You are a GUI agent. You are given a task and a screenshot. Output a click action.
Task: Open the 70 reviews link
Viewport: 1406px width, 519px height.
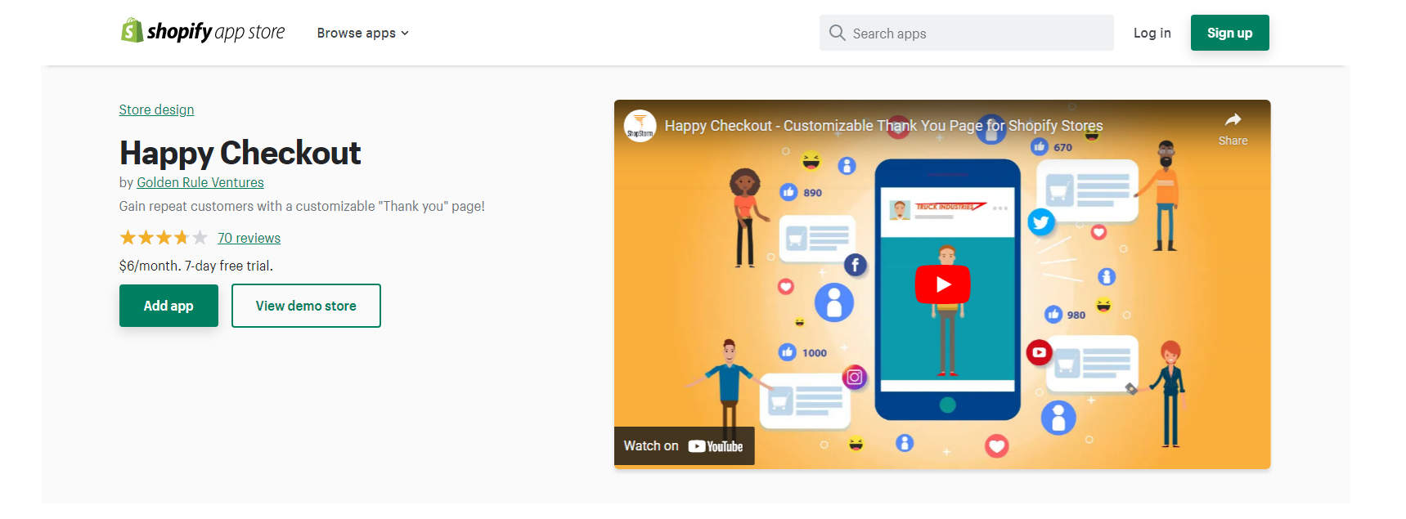coord(249,238)
